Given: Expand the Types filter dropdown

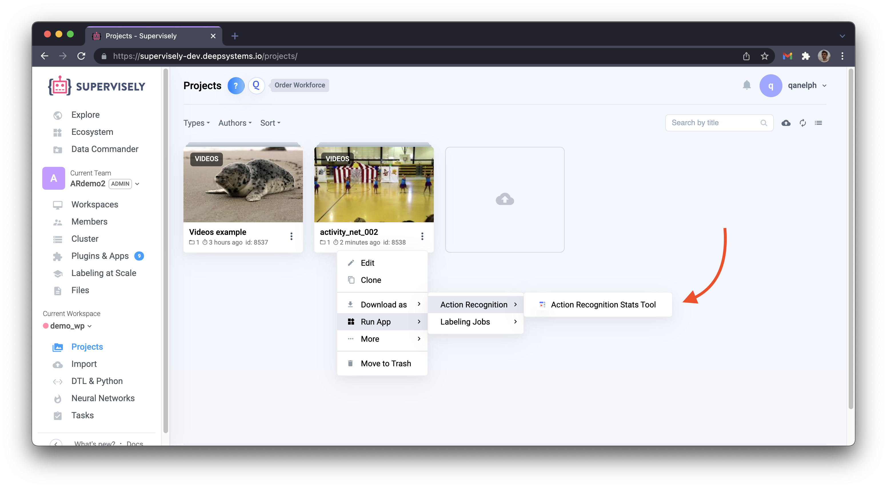Looking at the screenshot, I should point(196,123).
